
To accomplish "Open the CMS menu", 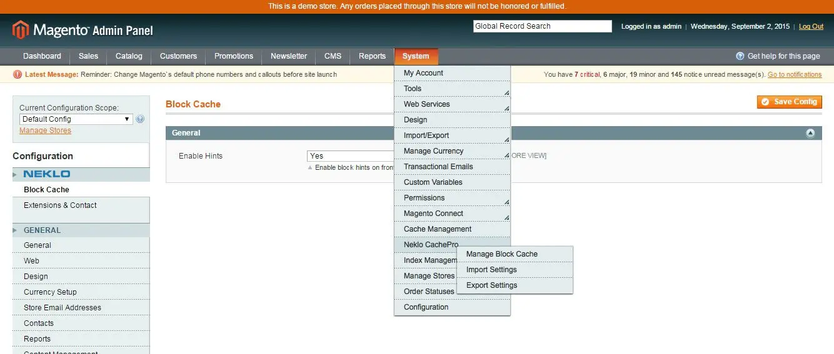I will point(333,56).
